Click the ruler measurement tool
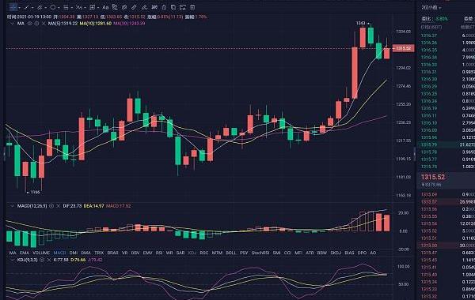This screenshot has height=300, width=475. 134,7
